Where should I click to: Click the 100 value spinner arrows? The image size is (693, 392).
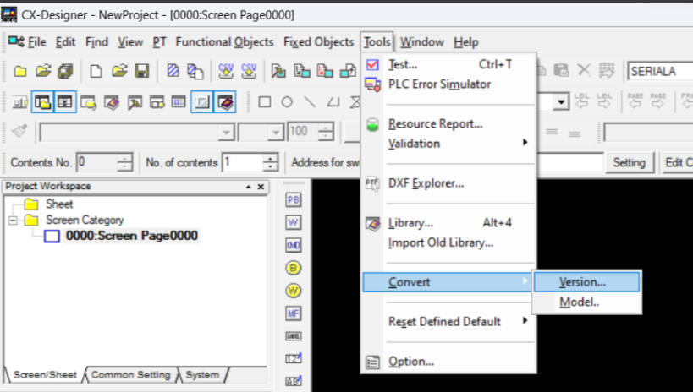pyautogui.click(x=326, y=132)
